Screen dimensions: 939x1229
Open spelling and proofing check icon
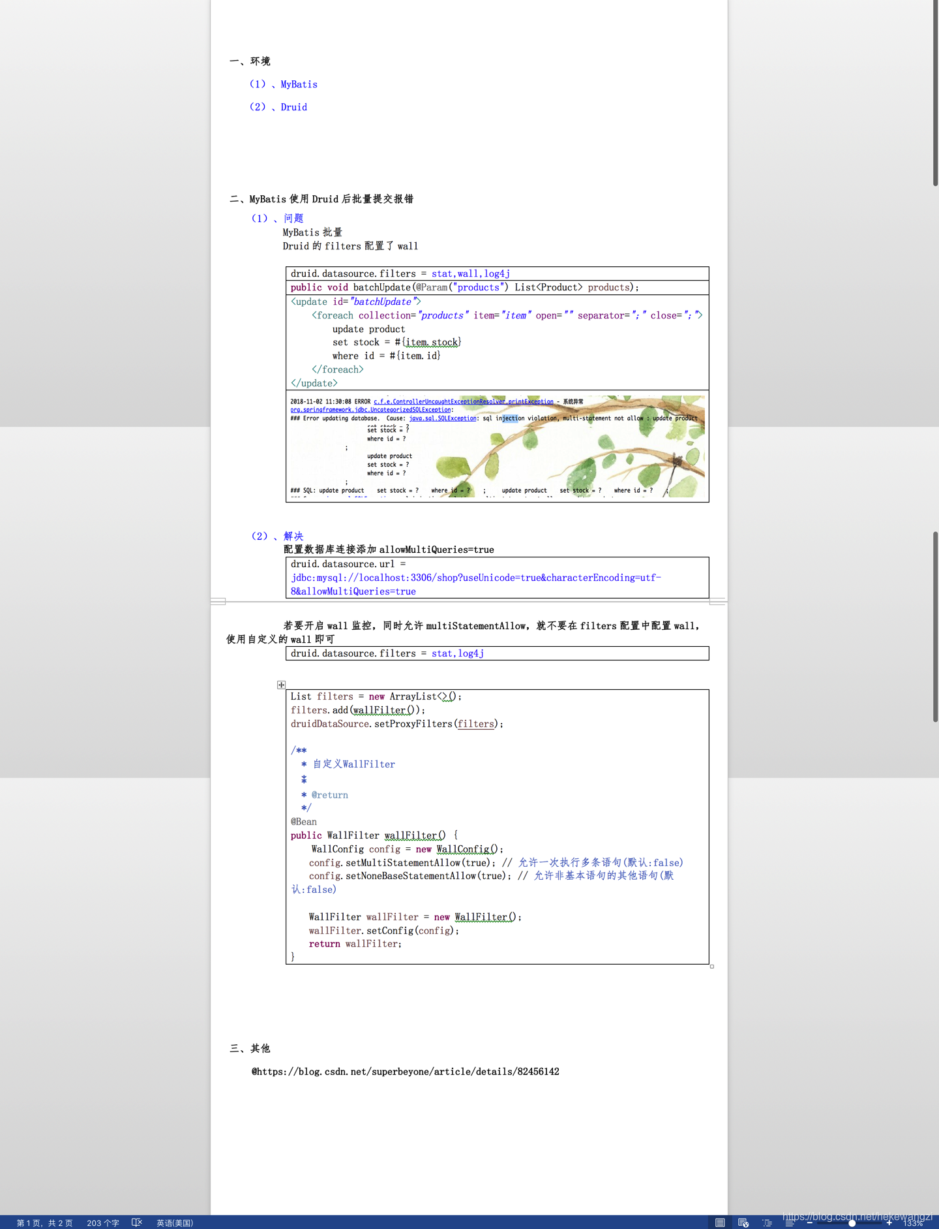pos(136,1222)
